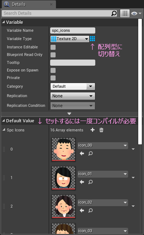Click the Expose on Spawn label

click(22, 70)
